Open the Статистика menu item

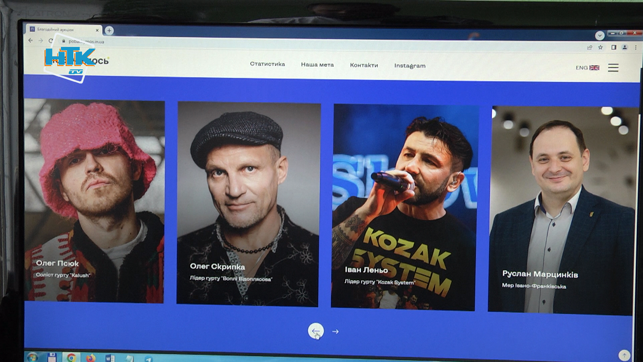[267, 64]
